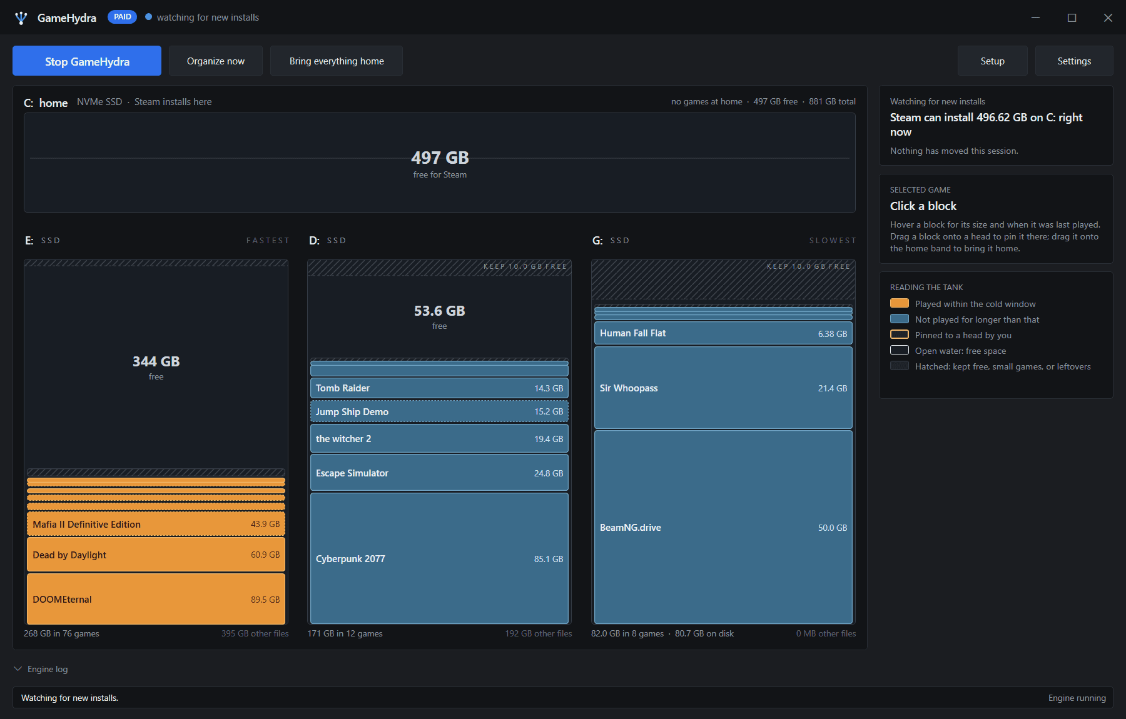Screen dimensions: 1126x719
Task: Click '268 GB in 76 games' text
Action: pyautogui.click(x=61, y=633)
